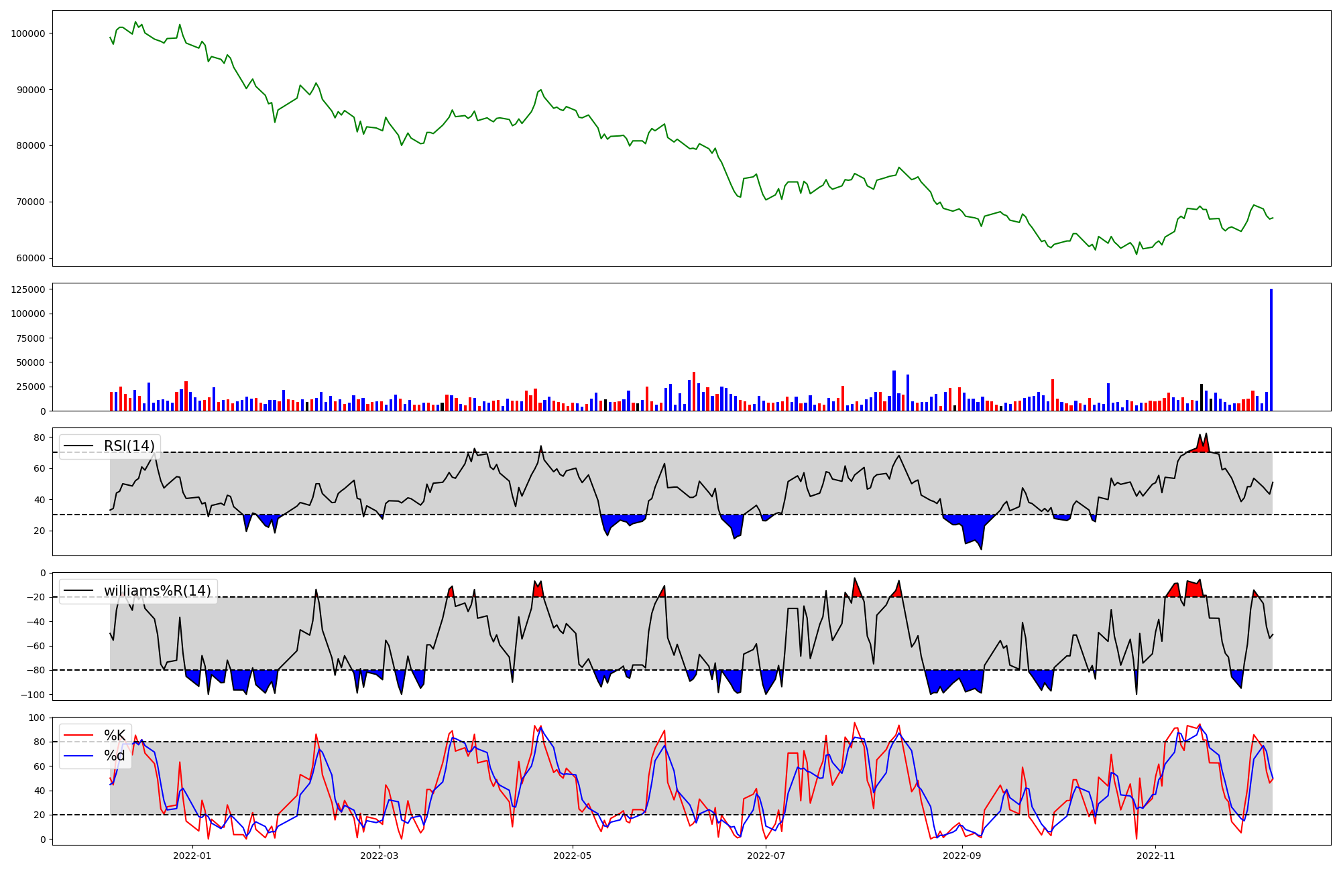Click the 2022-05 x-axis date label
The width and height of the screenshot is (1341, 871).
573,856
